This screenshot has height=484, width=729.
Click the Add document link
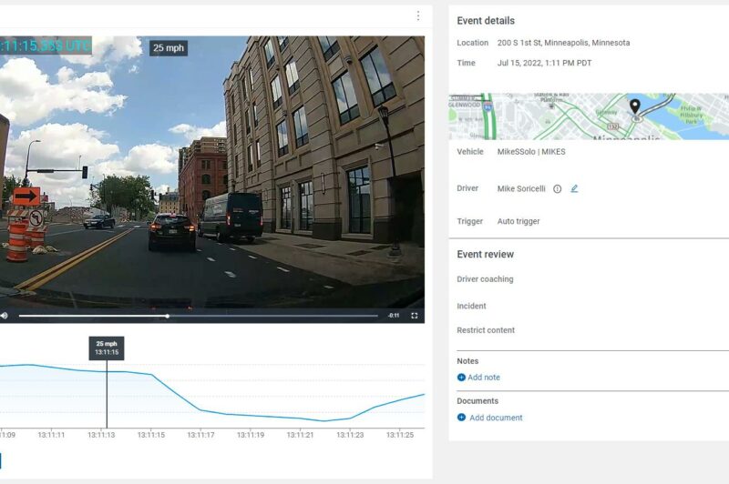coord(496,418)
